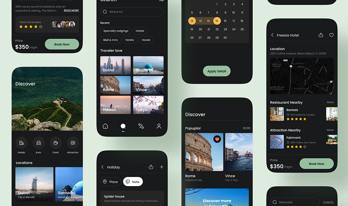Click the address 2201 Collins Avenue text

tap(298, 54)
